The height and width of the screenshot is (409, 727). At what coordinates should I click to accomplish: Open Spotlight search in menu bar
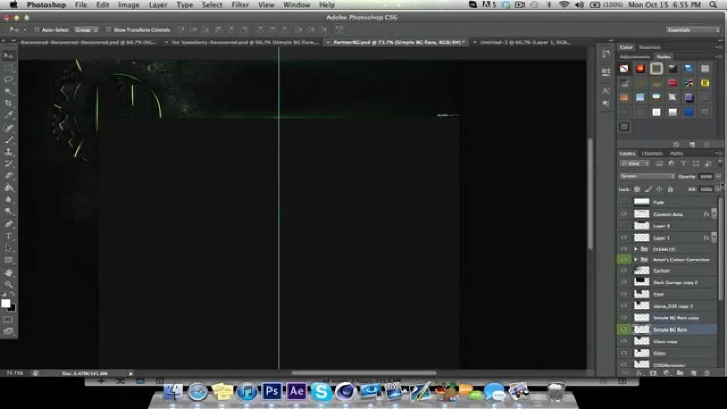tap(713, 5)
